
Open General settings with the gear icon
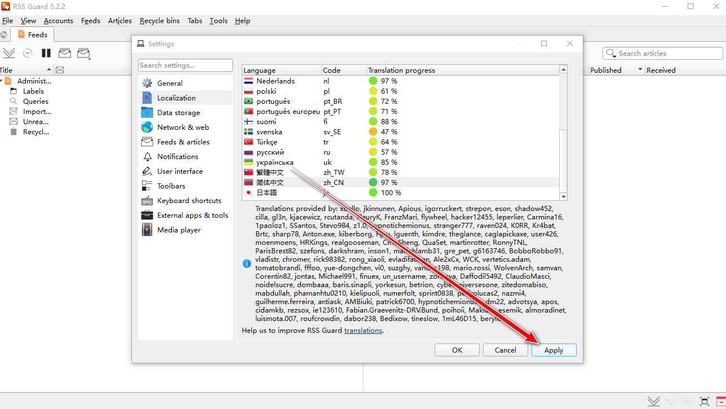(147, 83)
